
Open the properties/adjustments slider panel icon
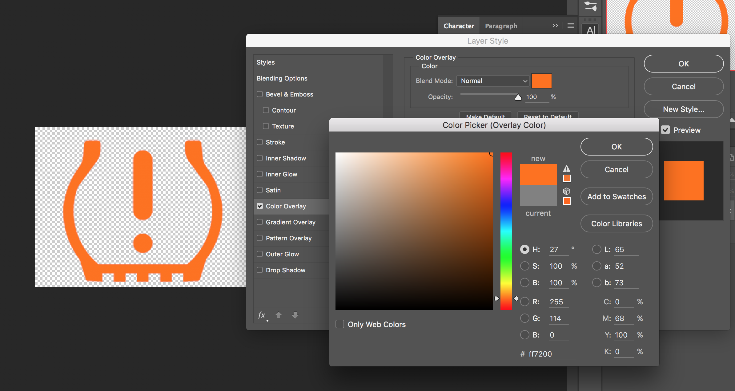590,6
